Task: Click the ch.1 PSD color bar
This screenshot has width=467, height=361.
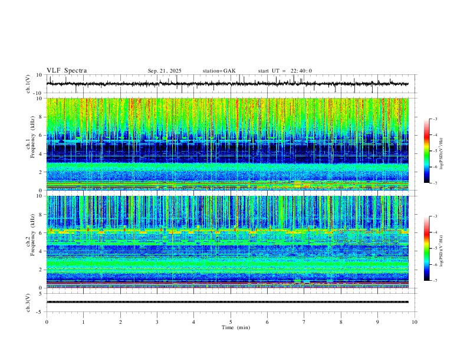Action: (x=426, y=151)
